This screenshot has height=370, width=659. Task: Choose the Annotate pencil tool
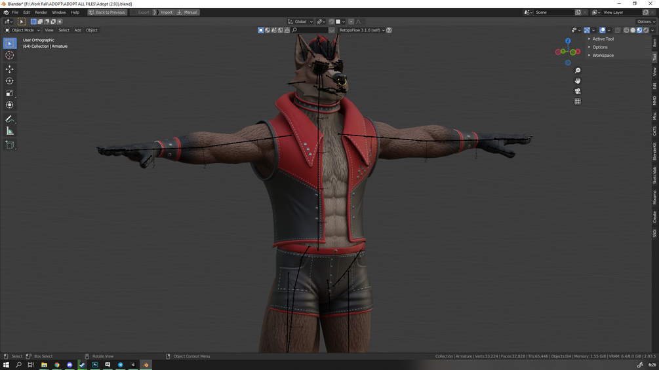coord(10,119)
